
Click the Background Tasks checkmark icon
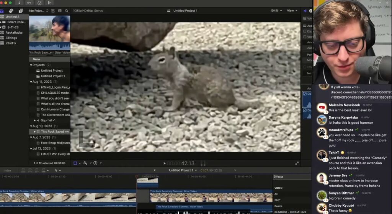pyautogui.click(x=39, y=3)
